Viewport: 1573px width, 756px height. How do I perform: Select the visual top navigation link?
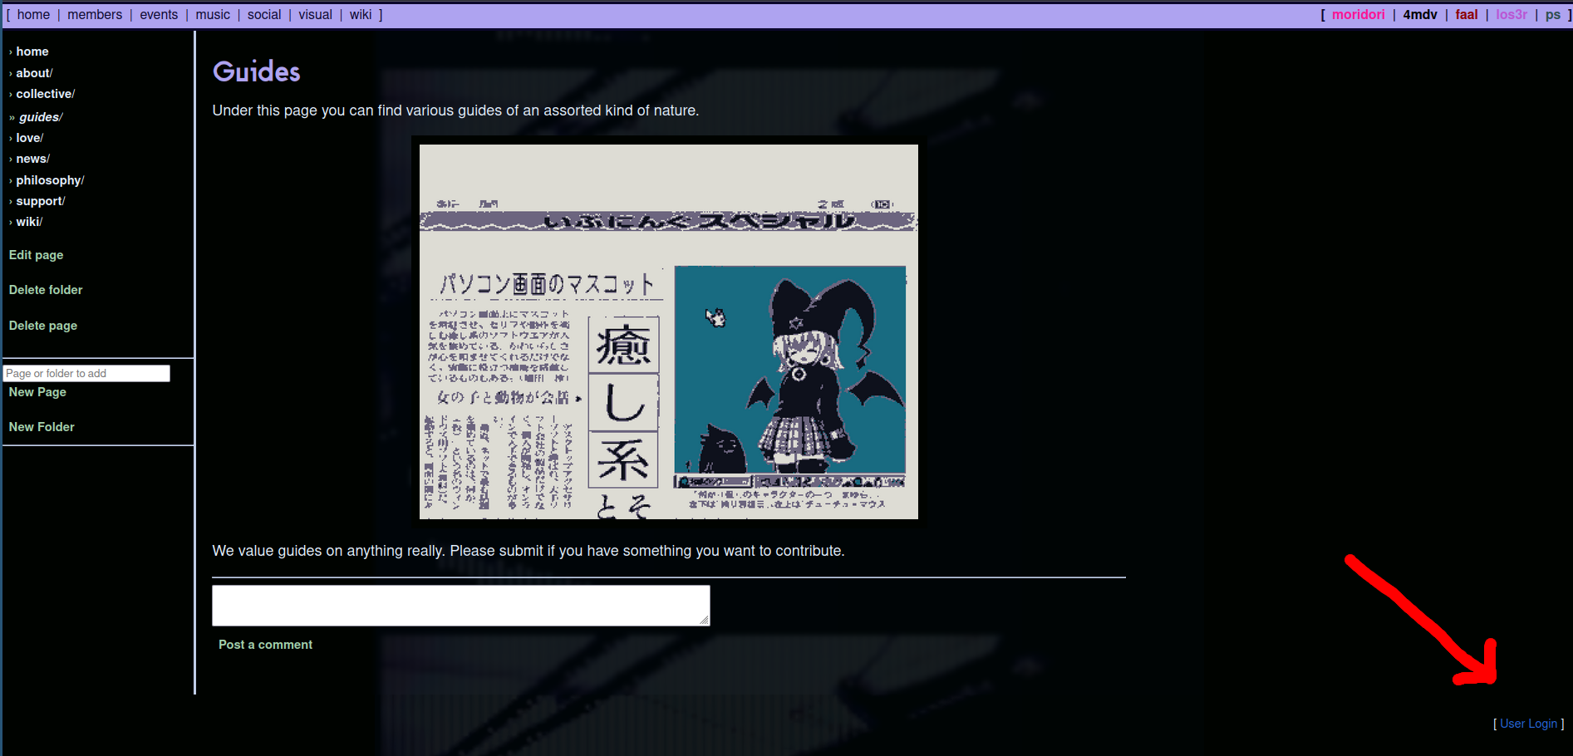pyautogui.click(x=315, y=15)
